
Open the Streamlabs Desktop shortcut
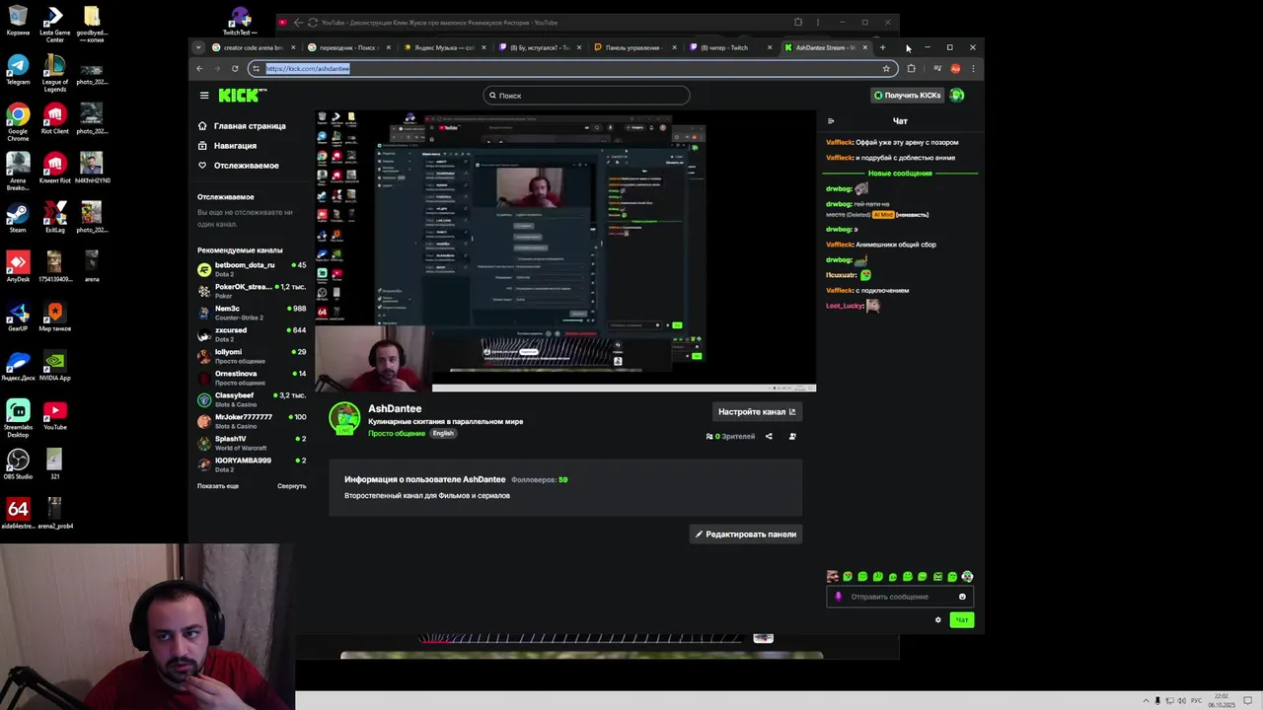(x=18, y=417)
